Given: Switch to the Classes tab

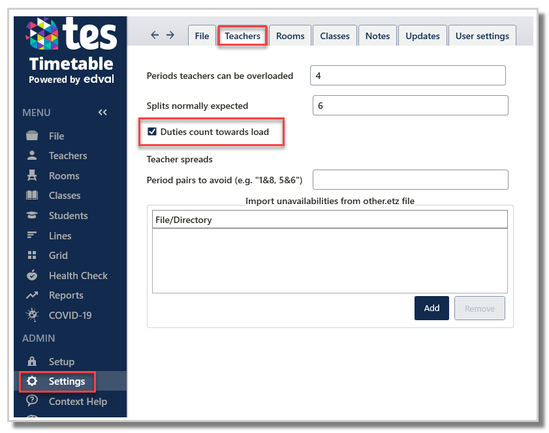Looking at the screenshot, I should 335,36.
